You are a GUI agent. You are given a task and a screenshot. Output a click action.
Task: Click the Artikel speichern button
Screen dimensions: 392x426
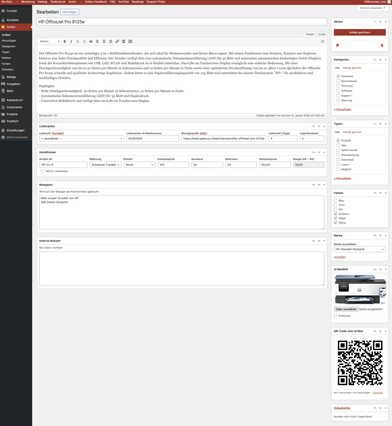359,32
